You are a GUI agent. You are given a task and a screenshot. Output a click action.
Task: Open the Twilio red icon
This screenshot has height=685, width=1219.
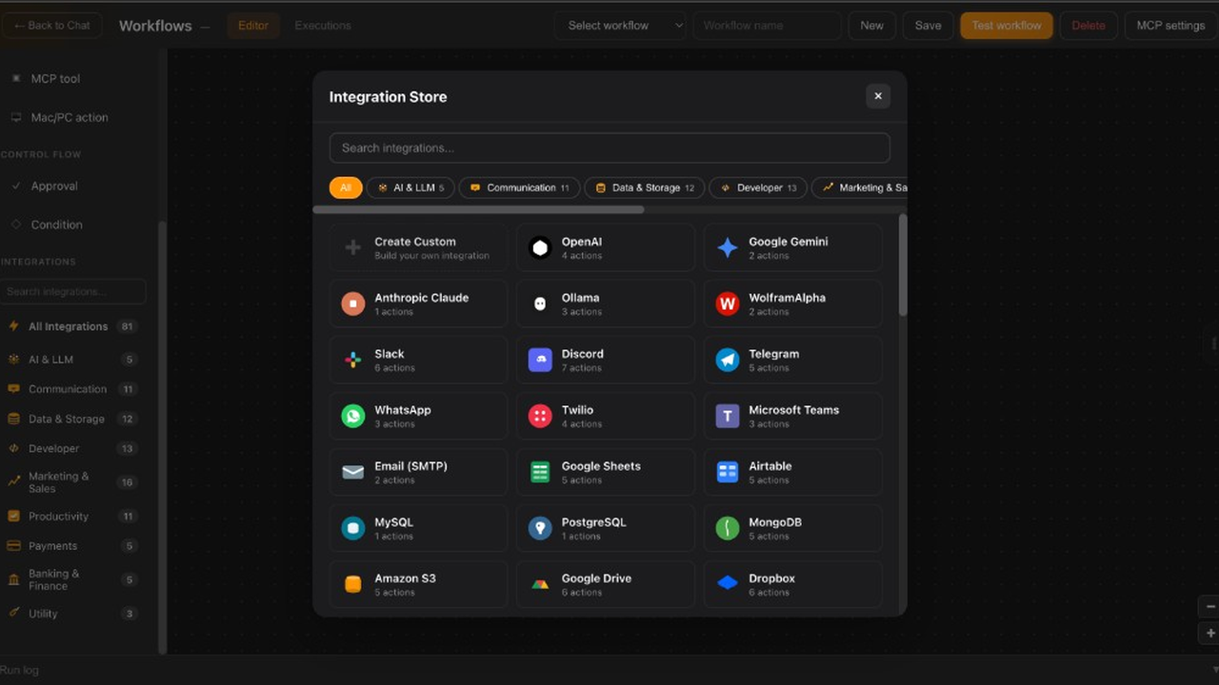[540, 417]
